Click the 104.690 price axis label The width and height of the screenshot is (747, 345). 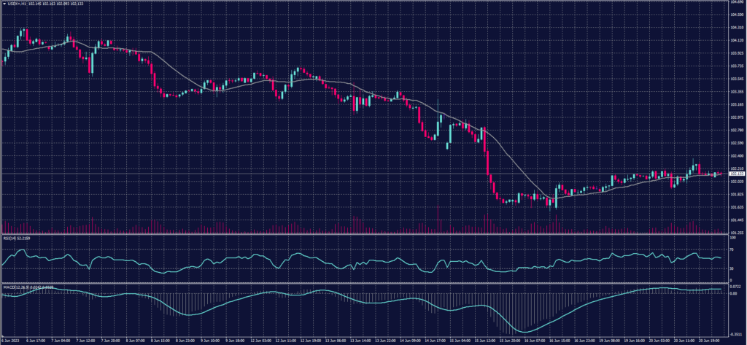[x=736, y=3]
